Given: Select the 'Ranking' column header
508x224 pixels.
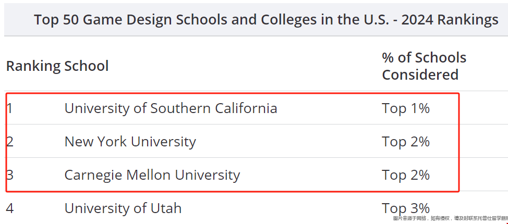Looking at the screenshot, I should [x=33, y=66].
